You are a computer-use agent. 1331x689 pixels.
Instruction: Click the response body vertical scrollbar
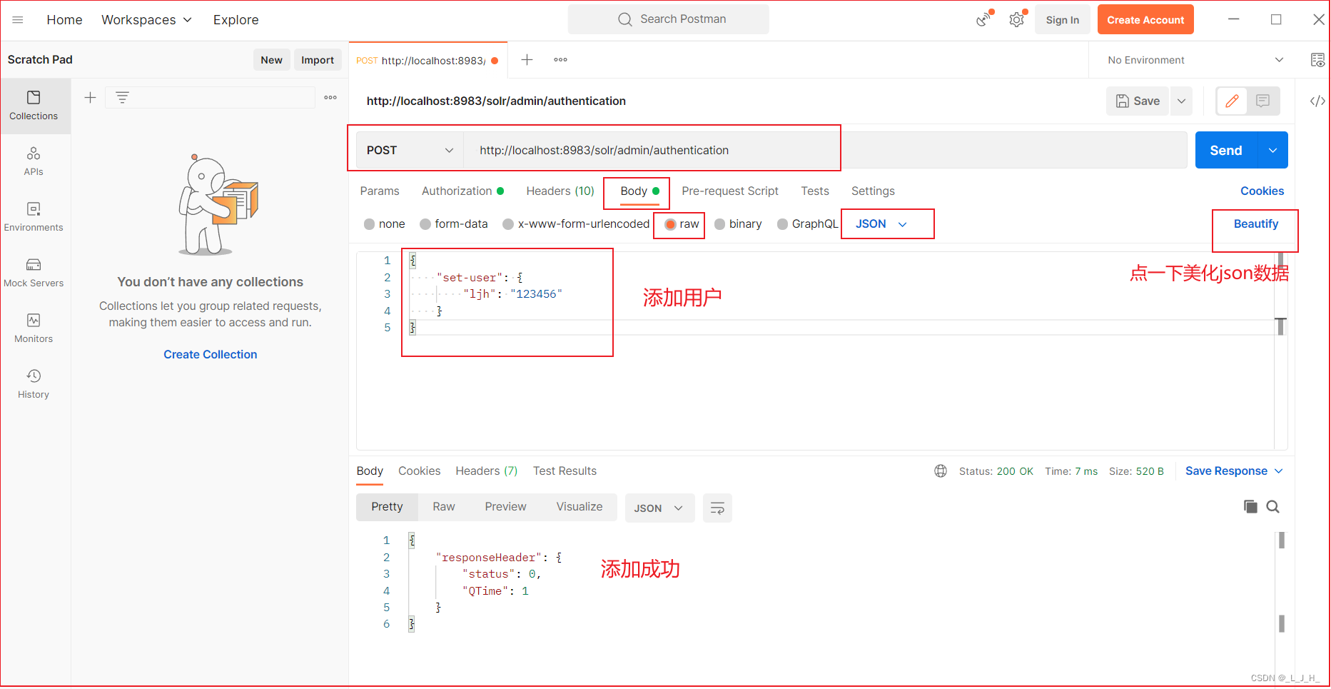click(x=1282, y=582)
